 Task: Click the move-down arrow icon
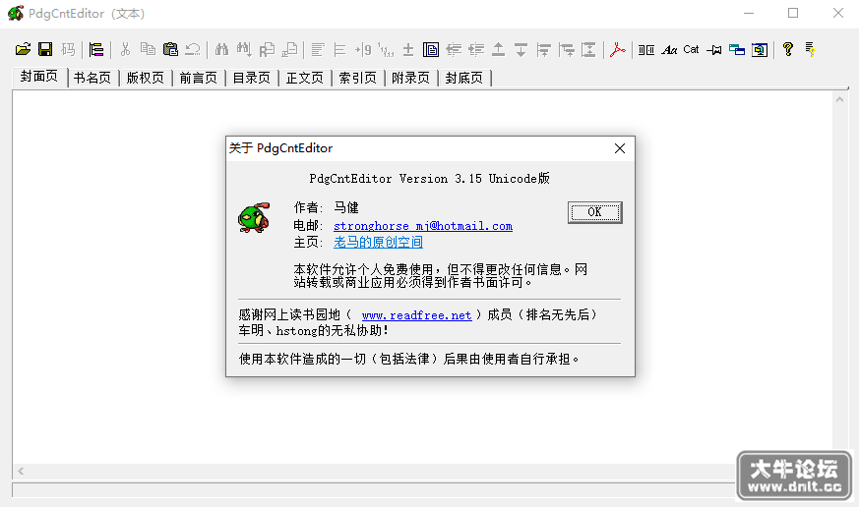(521, 49)
